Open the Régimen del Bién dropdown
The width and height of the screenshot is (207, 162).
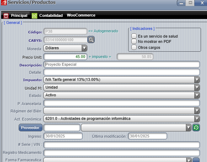click(x=121, y=111)
